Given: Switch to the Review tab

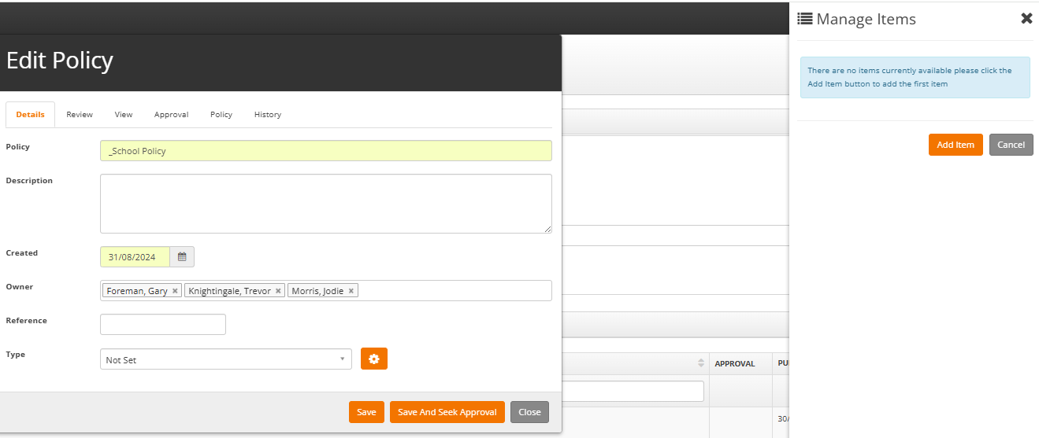Looking at the screenshot, I should tap(80, 115).
